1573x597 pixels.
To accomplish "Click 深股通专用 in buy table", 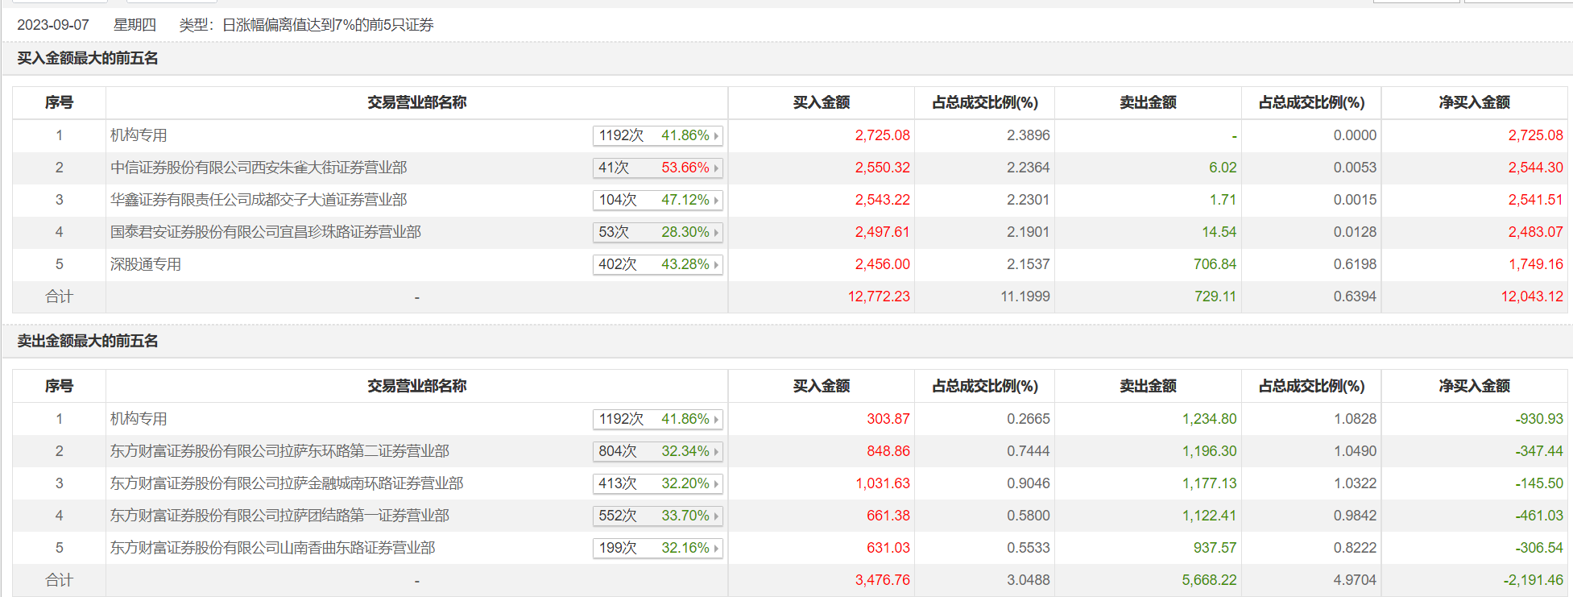I will tap(146, 264).
